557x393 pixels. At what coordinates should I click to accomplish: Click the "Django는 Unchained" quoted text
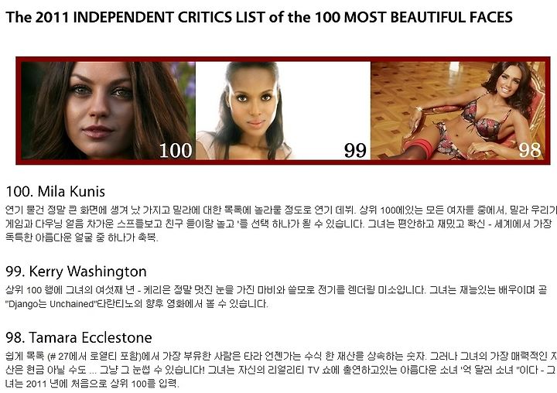50,304
